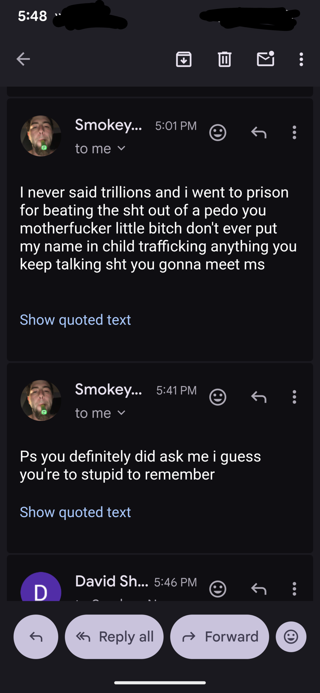The image size is (320, 693).
Task: Archive this email conversation
Action: coord(184,59)
